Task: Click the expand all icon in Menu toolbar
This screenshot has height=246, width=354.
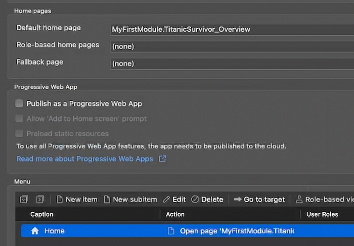Action: pos(24,199)
